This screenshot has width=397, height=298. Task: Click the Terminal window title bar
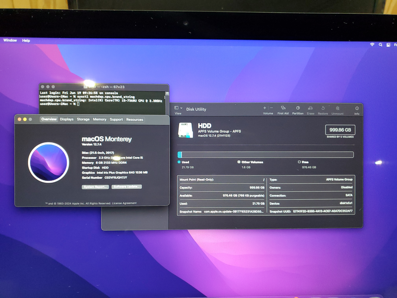click(x=104, y=87)
